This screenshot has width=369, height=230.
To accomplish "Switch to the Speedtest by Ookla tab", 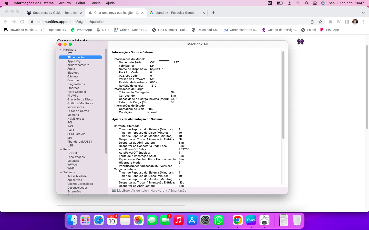I will click(55, 13).
